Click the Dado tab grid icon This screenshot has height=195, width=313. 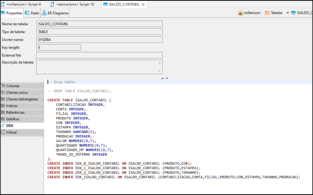coord(27,13)
